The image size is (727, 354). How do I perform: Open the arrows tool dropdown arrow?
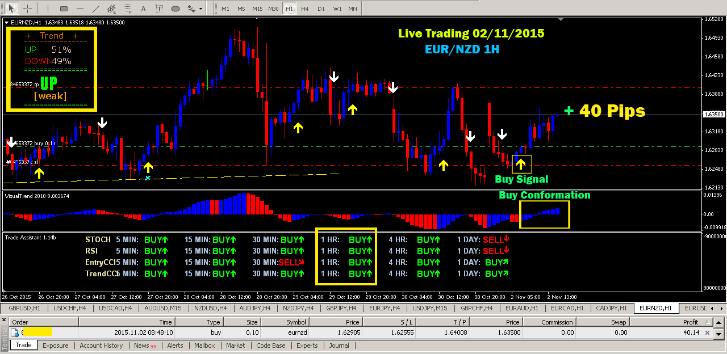(x=200, y=9)
